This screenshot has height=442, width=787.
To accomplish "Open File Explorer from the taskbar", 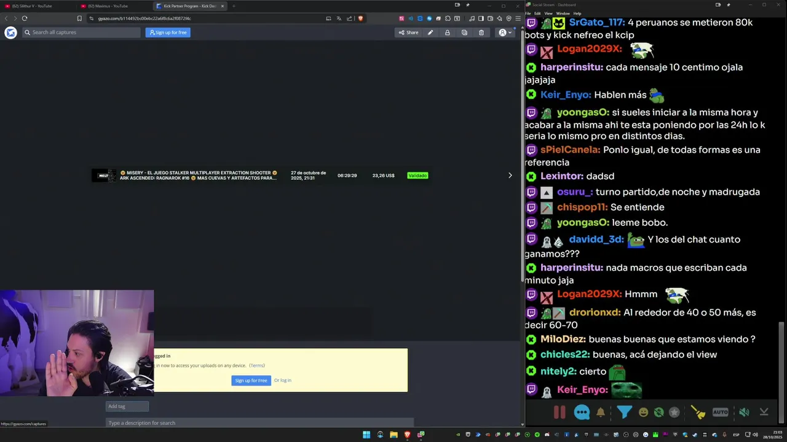I will (393, 435).
